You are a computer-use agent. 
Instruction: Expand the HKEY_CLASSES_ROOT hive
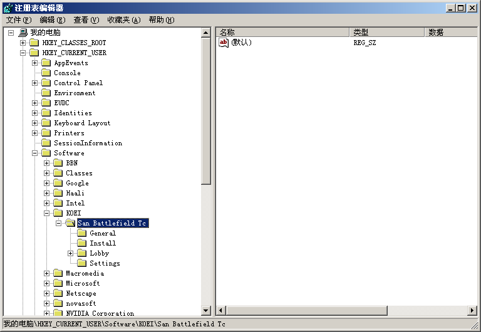tap(23, 43)
